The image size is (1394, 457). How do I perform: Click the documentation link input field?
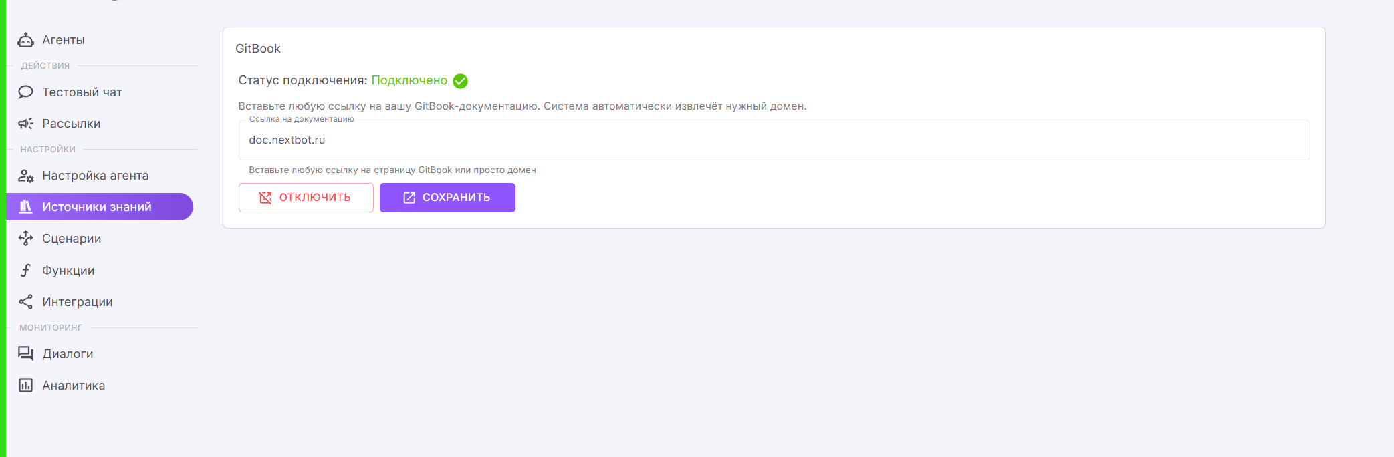tap(774, 140)
